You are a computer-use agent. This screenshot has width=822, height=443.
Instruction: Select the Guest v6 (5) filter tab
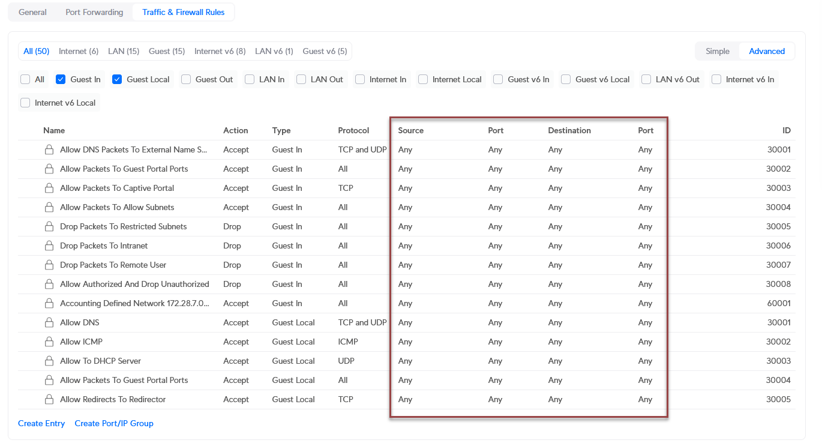click(x=325, y=51)
